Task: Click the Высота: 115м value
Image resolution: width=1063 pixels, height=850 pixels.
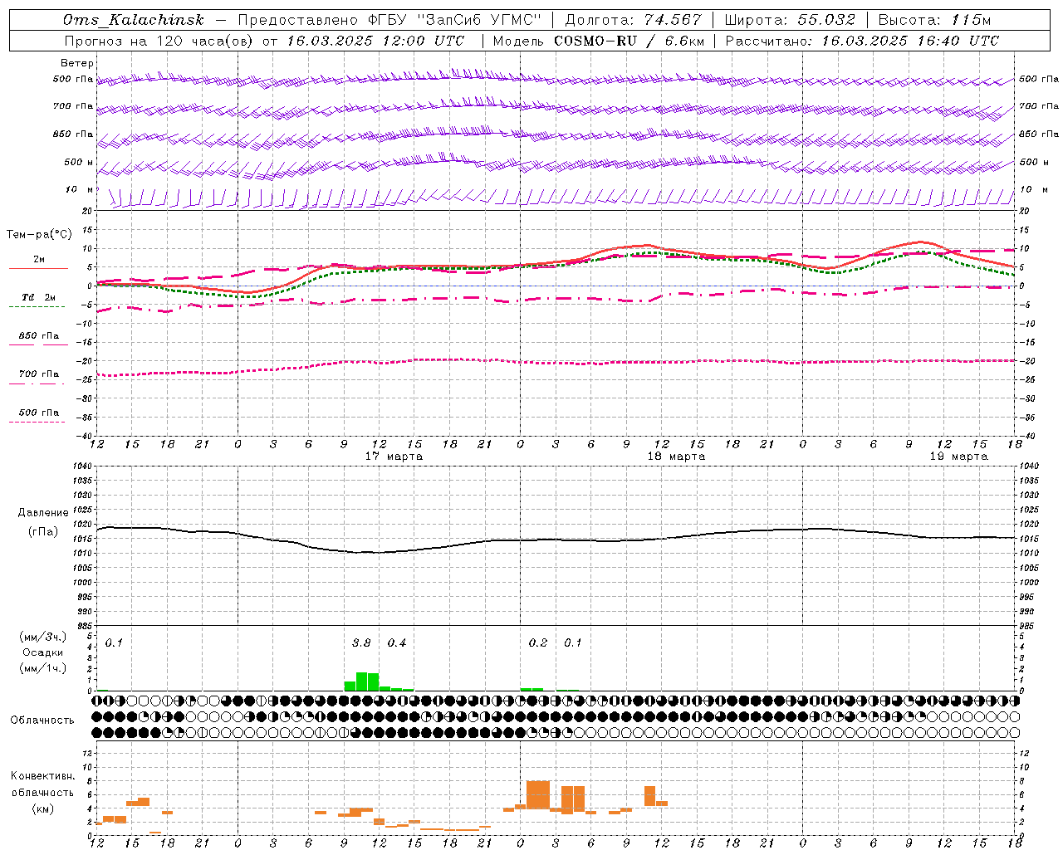Action: [934, 20]
